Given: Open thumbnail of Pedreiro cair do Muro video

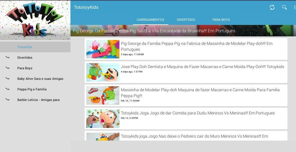Looking at the screenshot, I should tap(103, 136).
